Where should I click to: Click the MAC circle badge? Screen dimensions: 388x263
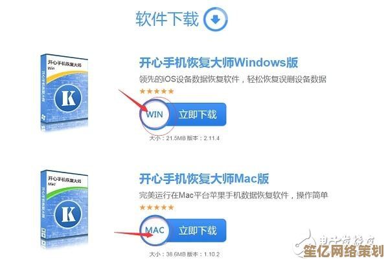pos(155,231)
